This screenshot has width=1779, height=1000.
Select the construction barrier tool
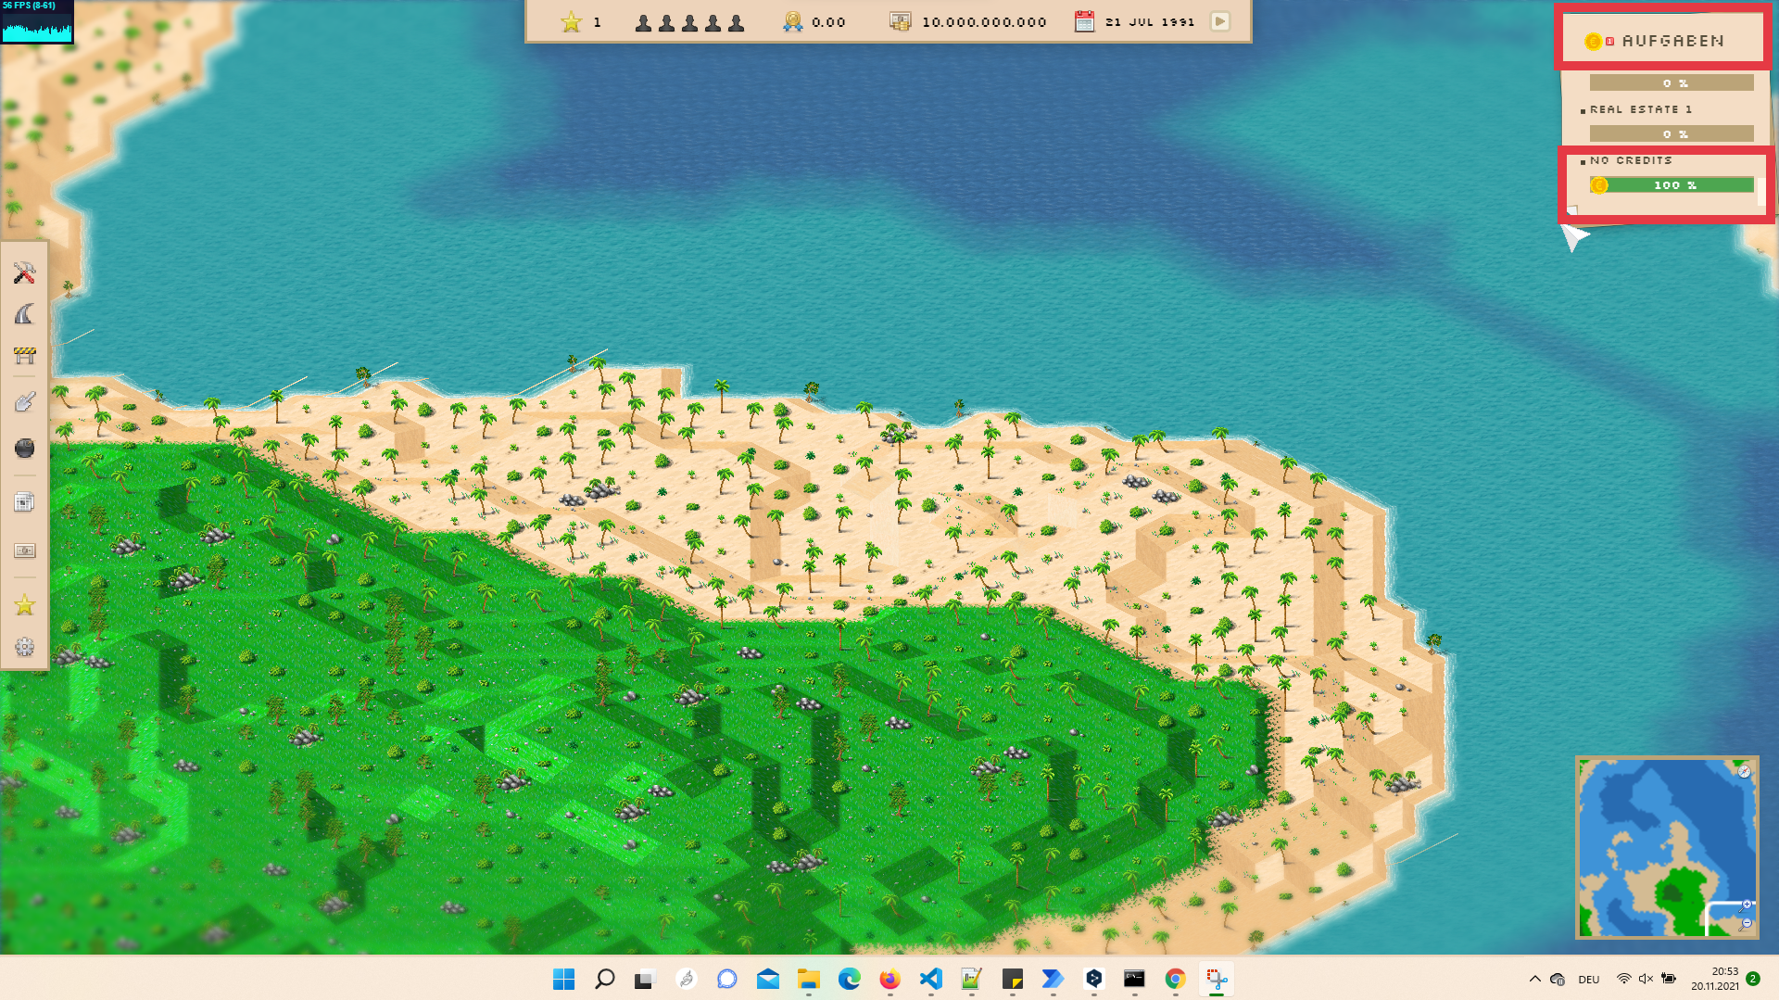[x=24, y=356]
